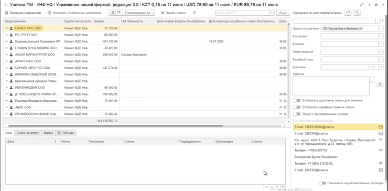Open the Легенда tab
Screen dimensions: 388x191
click(x=66, y=133)
